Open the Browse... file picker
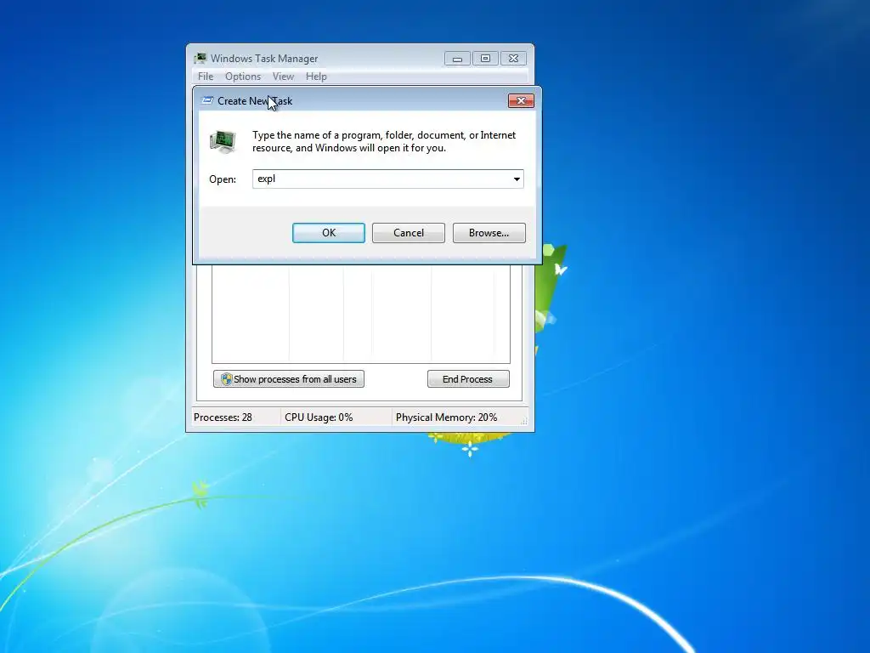 click(489, 233)
